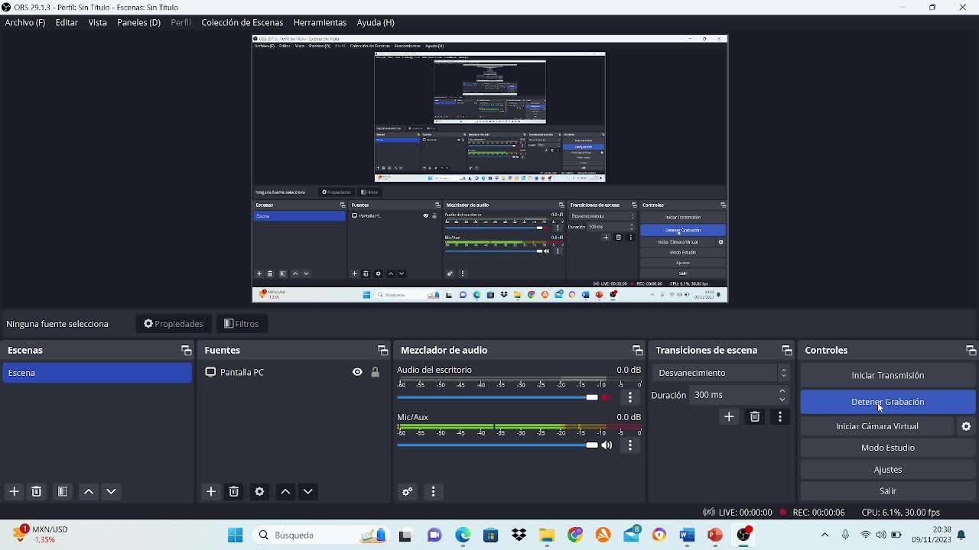Viewport: 979px width, 550px height.
Task: Open Dropbox from the taskbar
Action: 519,535
